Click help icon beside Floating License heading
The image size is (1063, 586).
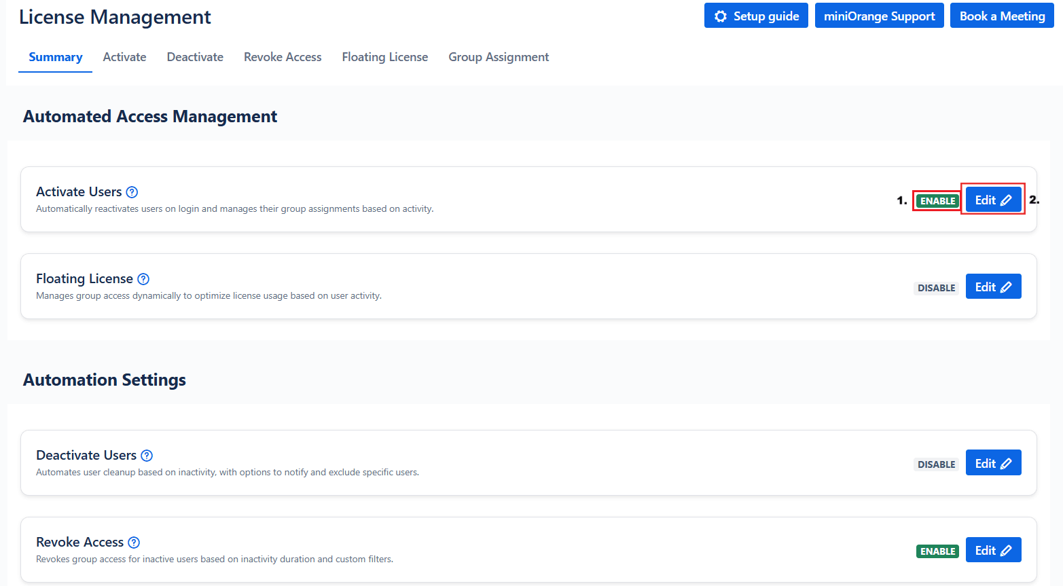pos(143,279)
